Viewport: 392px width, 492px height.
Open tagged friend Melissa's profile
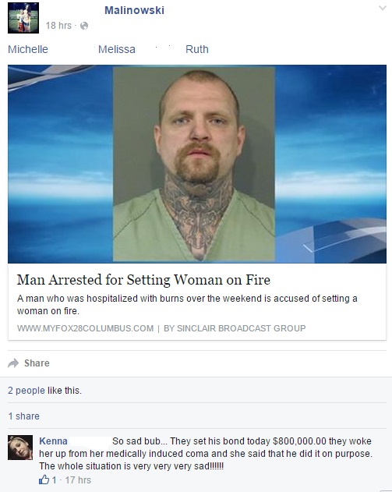coord(117,49)
